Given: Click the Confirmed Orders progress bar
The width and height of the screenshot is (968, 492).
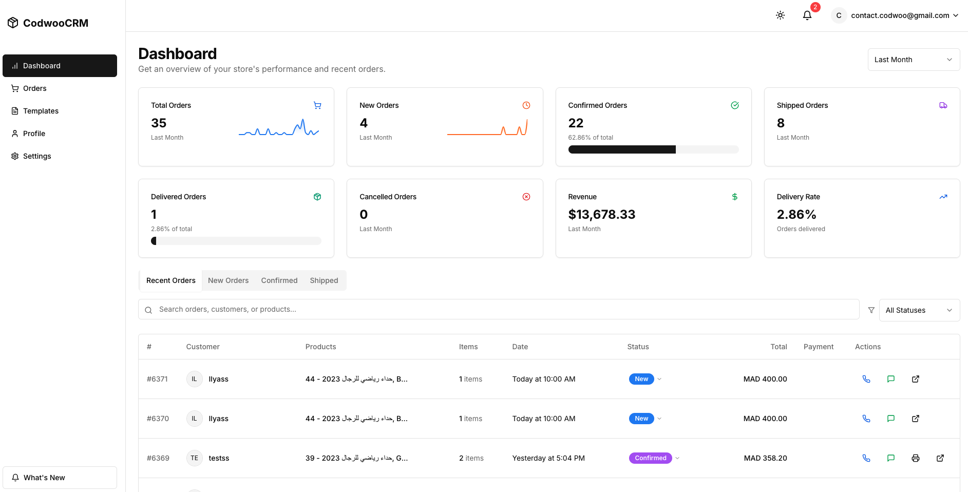Looking at the screenshot, I should [x=653, y=149].
